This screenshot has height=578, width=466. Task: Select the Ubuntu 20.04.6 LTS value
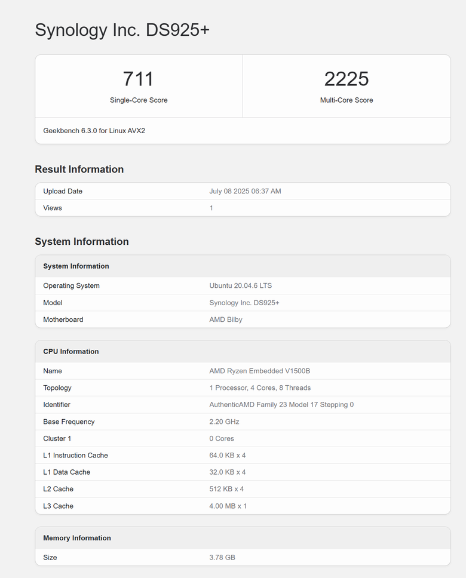click(x=241, y=285)
